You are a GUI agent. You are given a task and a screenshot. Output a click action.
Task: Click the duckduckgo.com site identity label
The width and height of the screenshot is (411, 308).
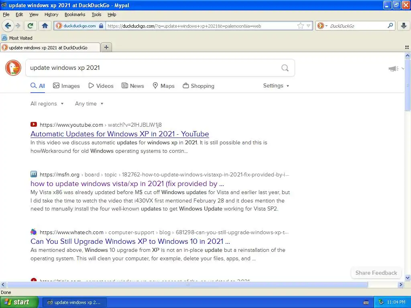coord(79,26)
